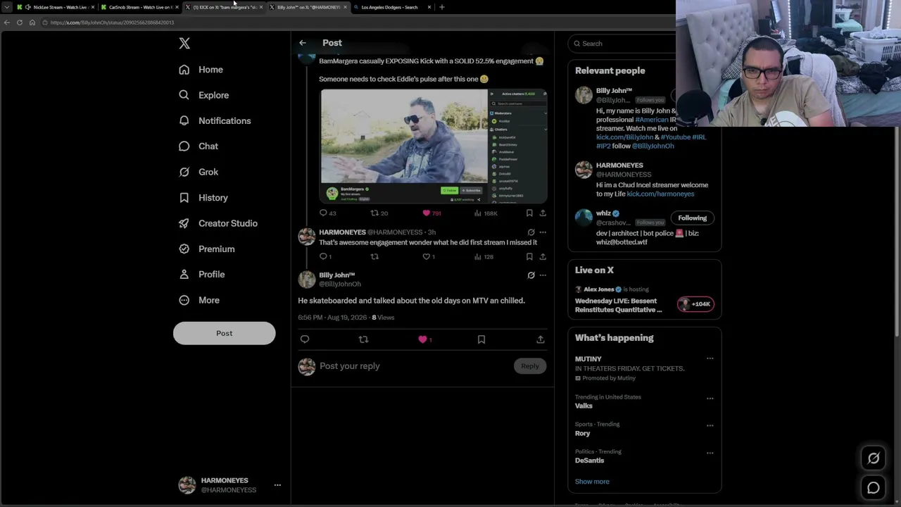
Task: Open the Premium page from the sidebar
Action: tap(207, 249)
